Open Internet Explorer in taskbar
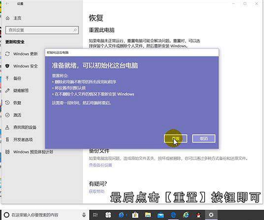 (x=186, y=215)
